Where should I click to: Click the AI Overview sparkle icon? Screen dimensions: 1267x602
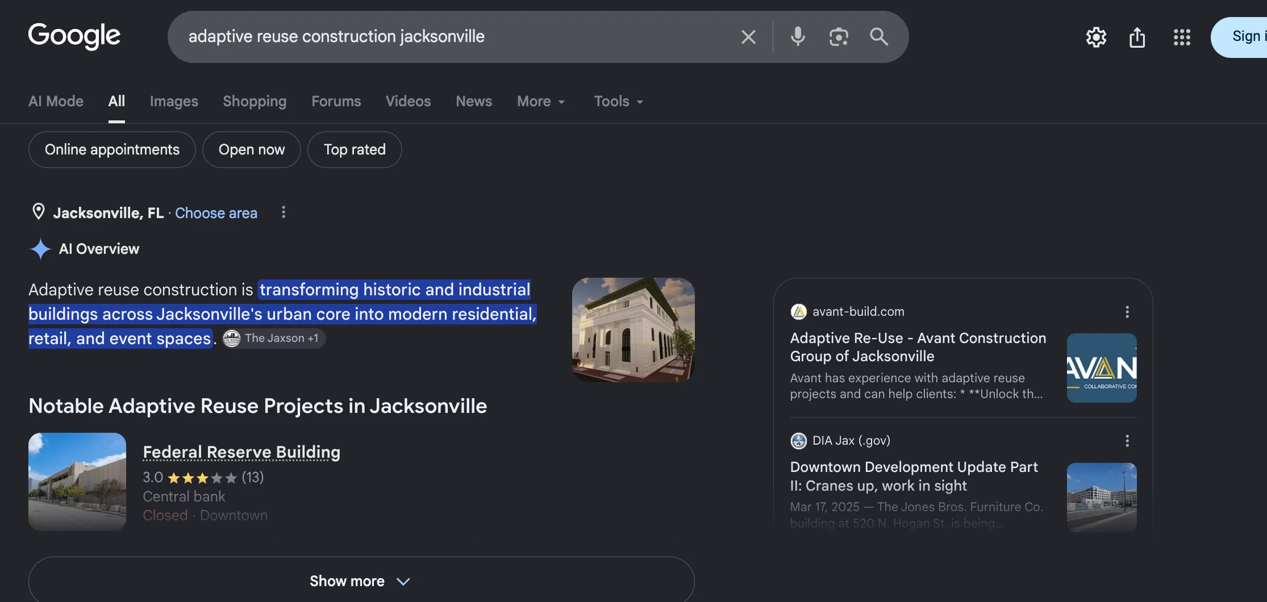click(40, 249)
